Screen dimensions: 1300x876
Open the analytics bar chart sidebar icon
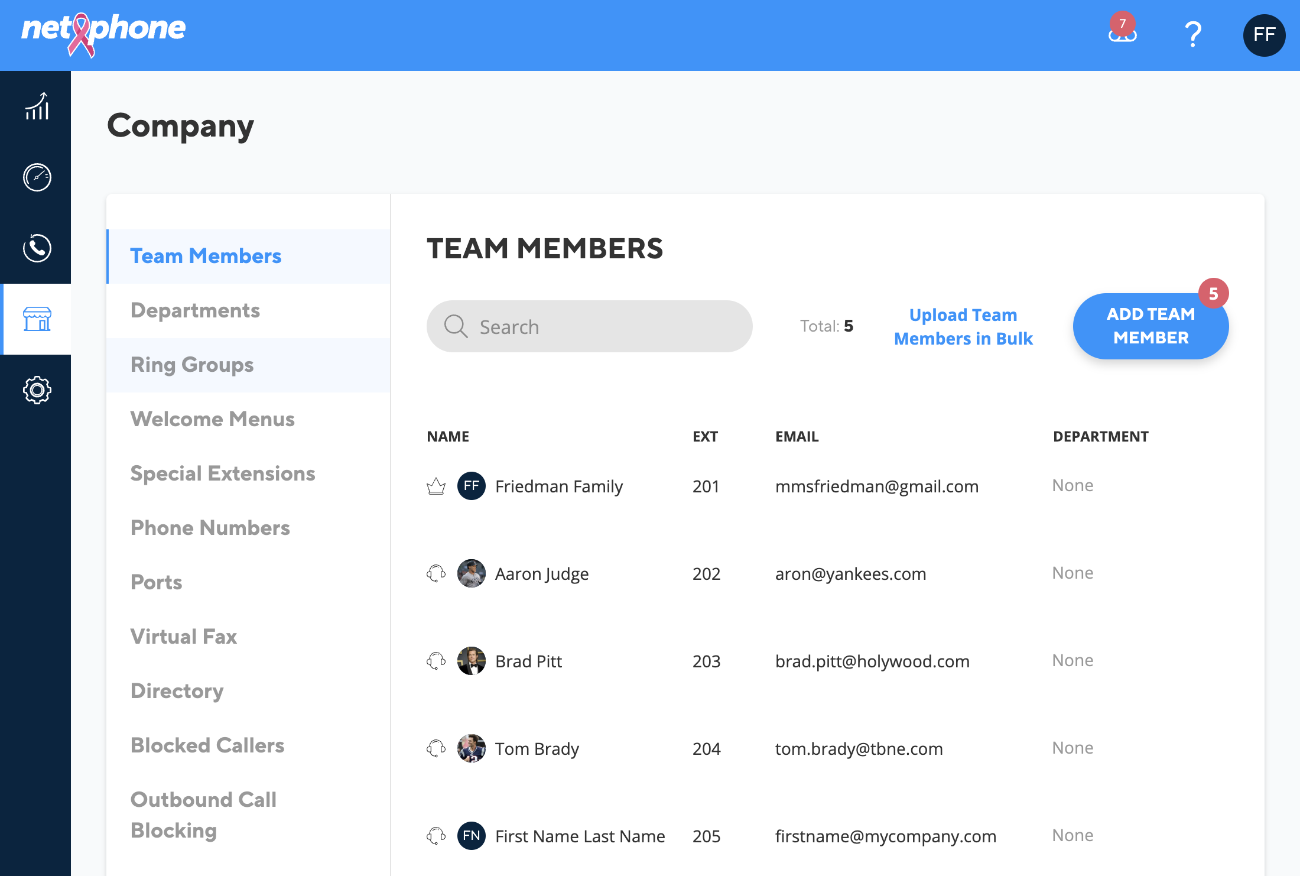click(x=37, y=106)
